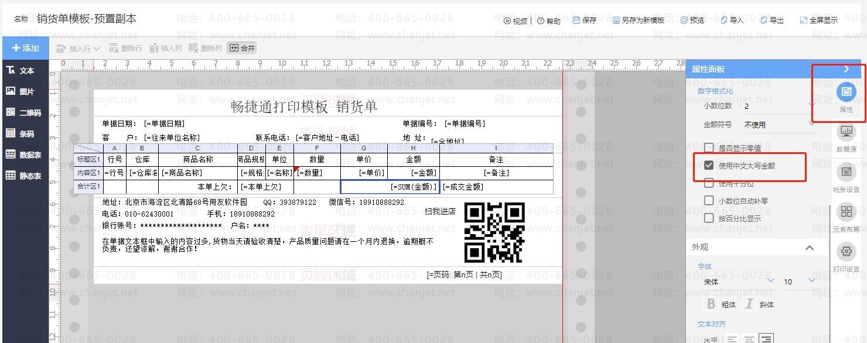867x343 pixels.
Task: Open the 视频 video tutorial
Action: 515,20
